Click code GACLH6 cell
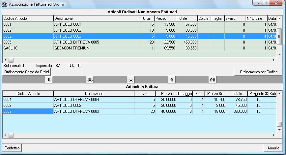This screenshot has width=286, height=155. pos(28,48)
